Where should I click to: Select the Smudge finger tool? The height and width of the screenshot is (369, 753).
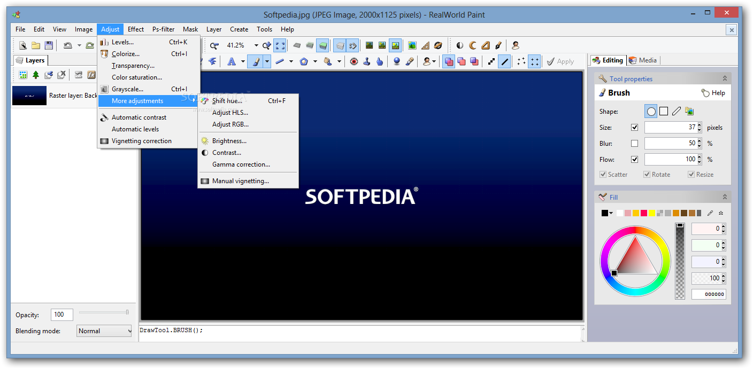point(380,61)
